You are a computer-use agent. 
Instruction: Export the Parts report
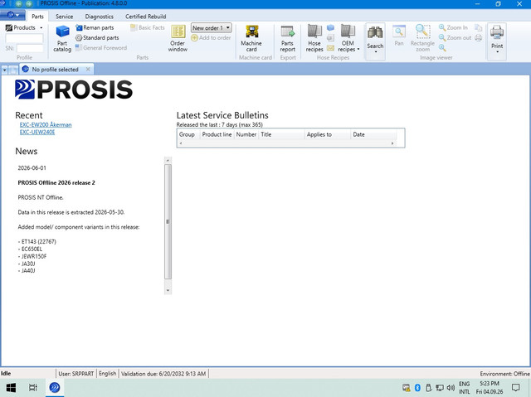pyautogui.click(x=288, y=39)
